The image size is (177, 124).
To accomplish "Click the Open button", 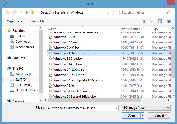I will click(x=131, y=115).
